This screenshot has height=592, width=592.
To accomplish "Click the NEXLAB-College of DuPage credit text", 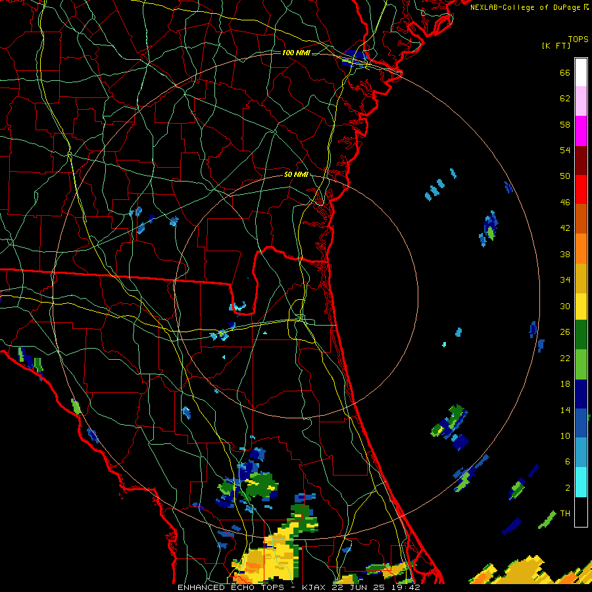I will click(x=525, y=7).
